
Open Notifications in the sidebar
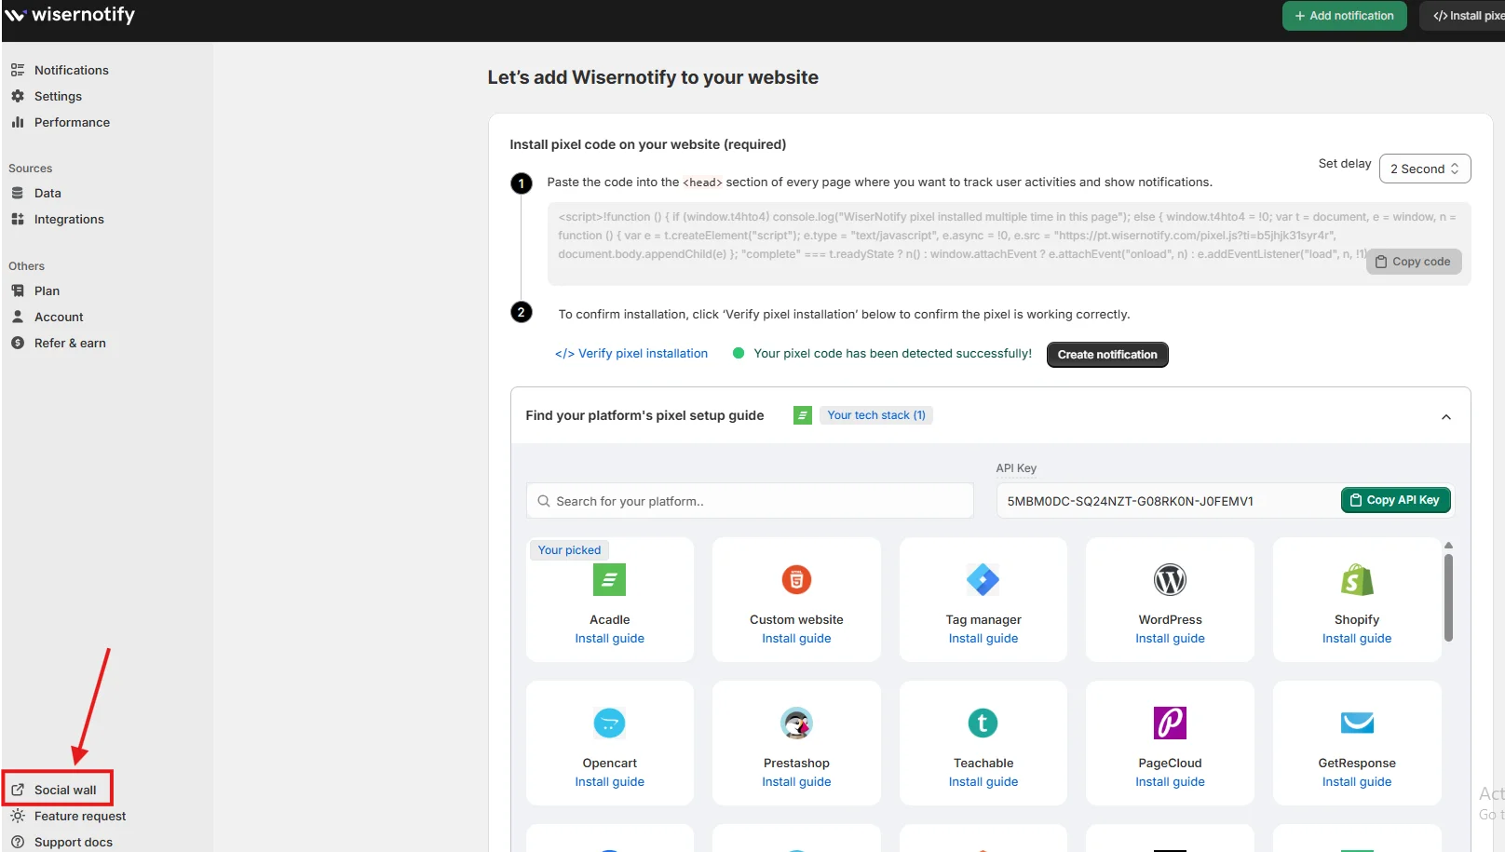click(71, 70)
